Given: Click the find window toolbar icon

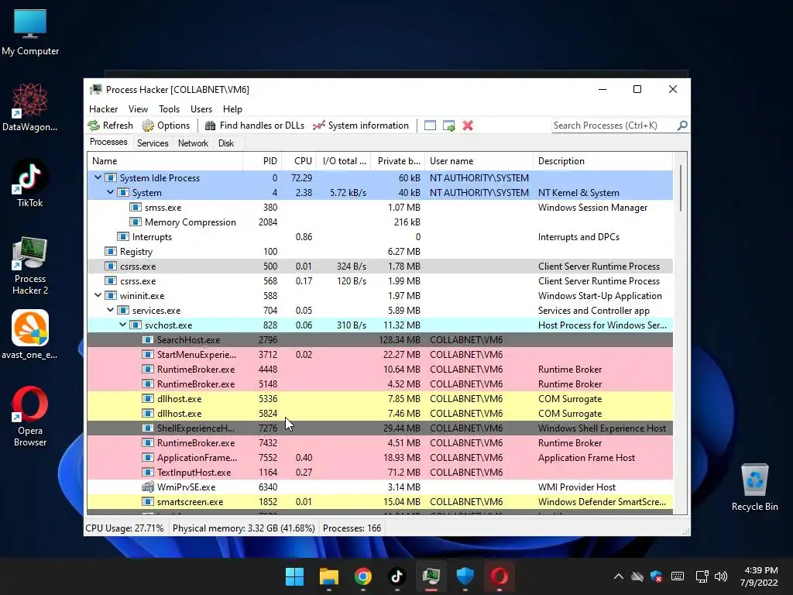Looking at the screenshot, I should (x=430, y=126).
